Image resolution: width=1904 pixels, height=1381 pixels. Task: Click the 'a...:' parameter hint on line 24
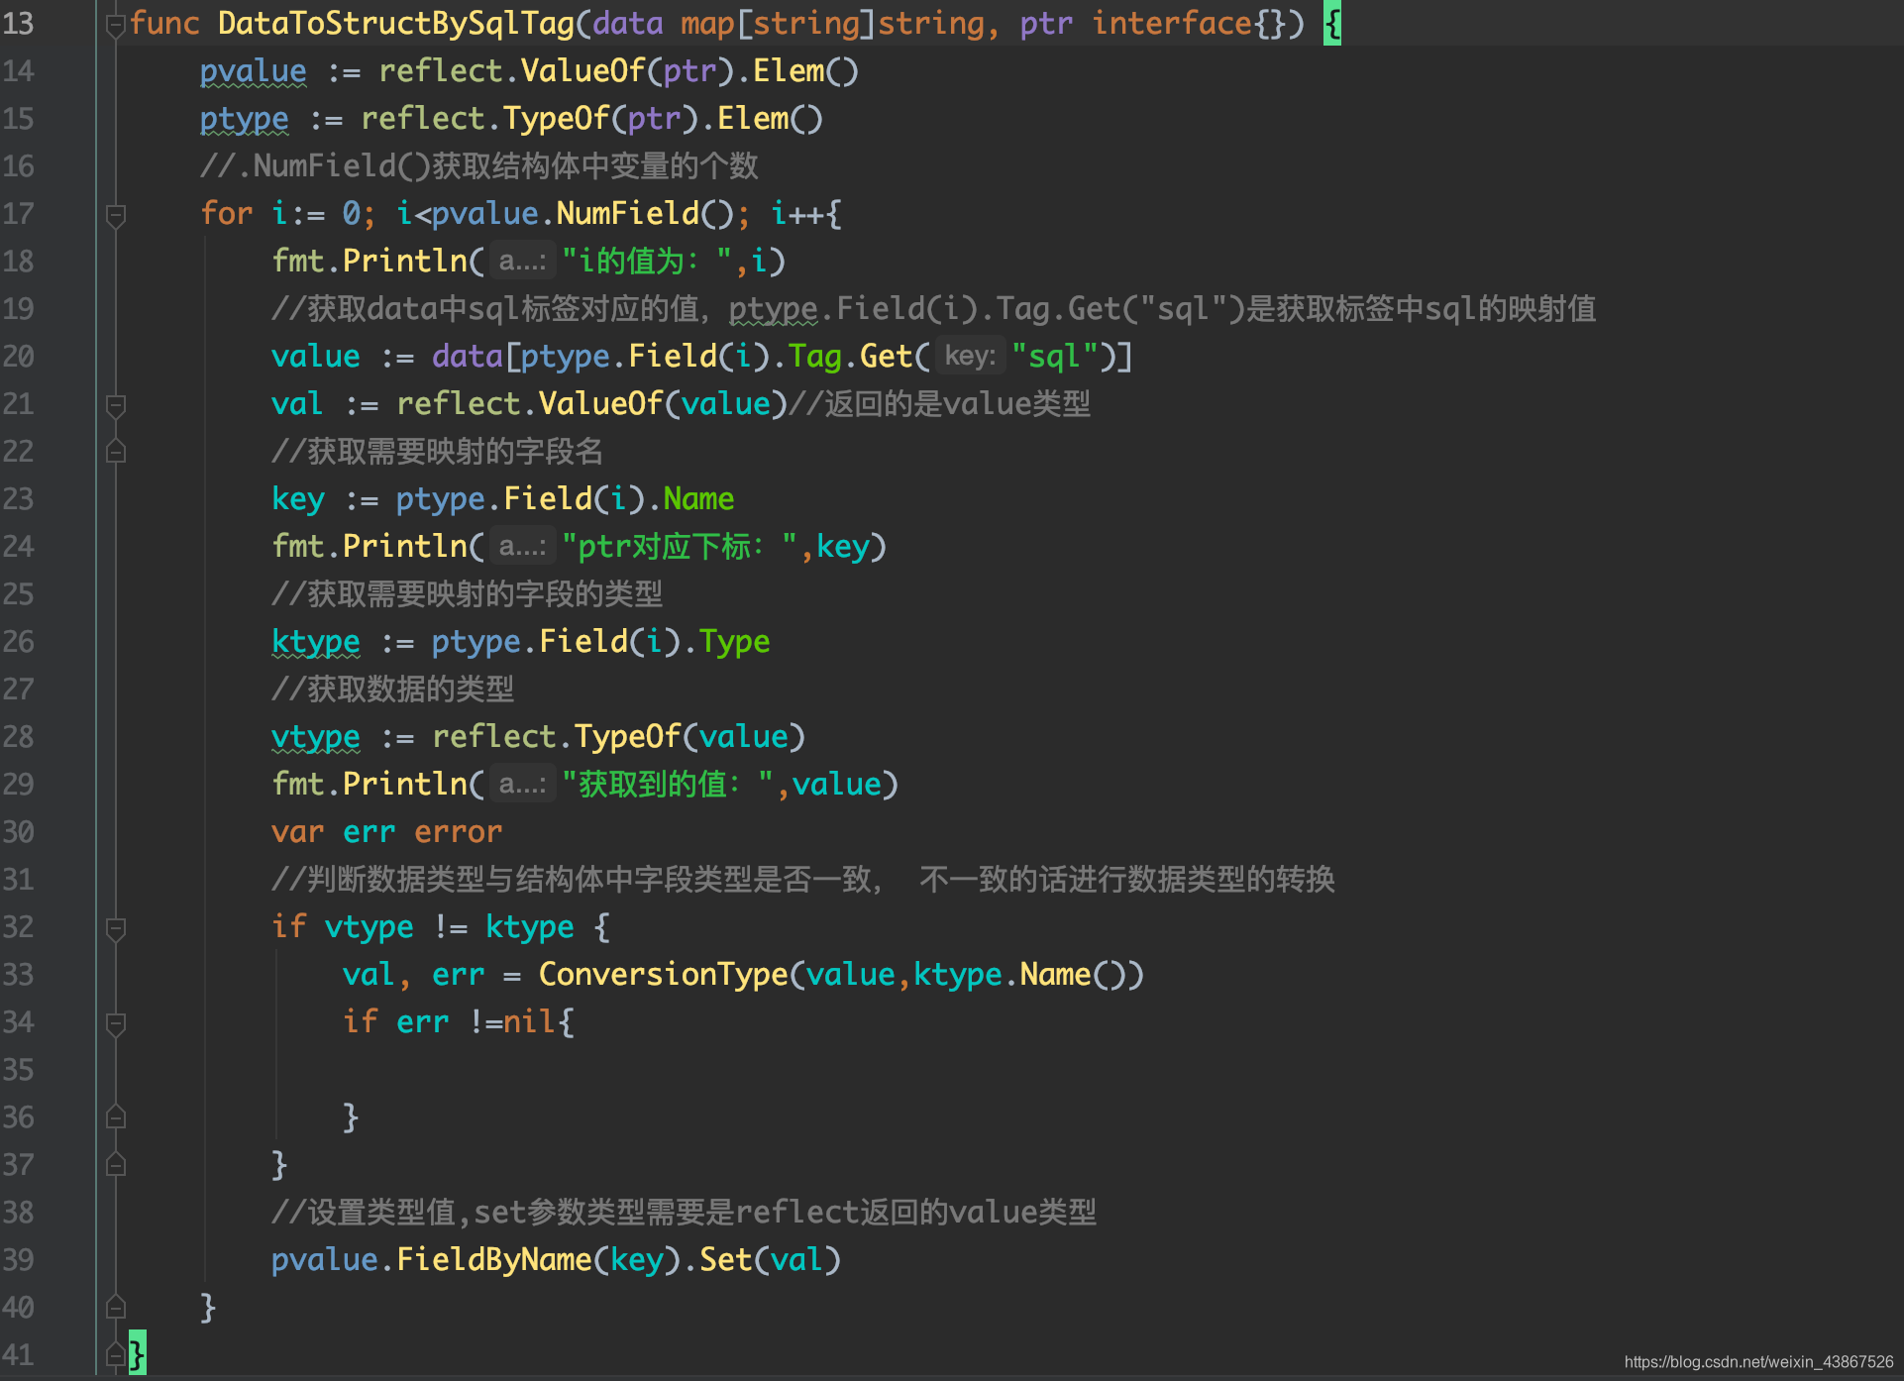click(522, 547)
